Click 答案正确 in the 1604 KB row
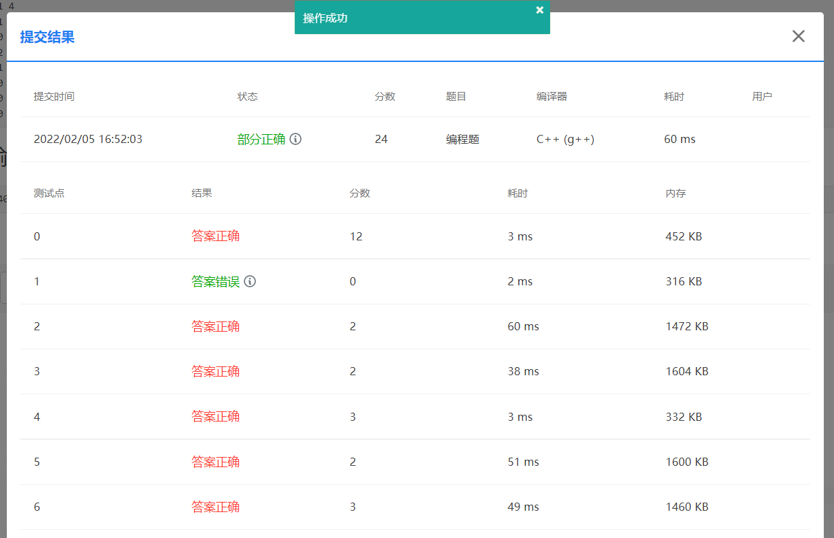The width and height of the screenshot is (834, 538). coord(216,371)
